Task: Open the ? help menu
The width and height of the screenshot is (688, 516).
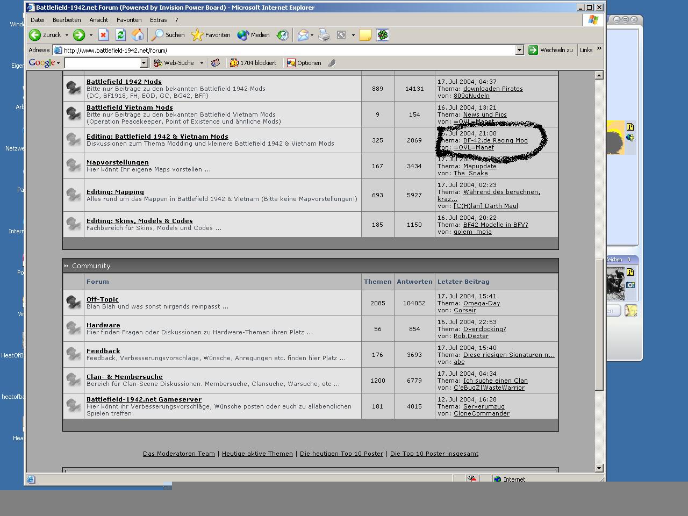Action: tap(176, 20)
